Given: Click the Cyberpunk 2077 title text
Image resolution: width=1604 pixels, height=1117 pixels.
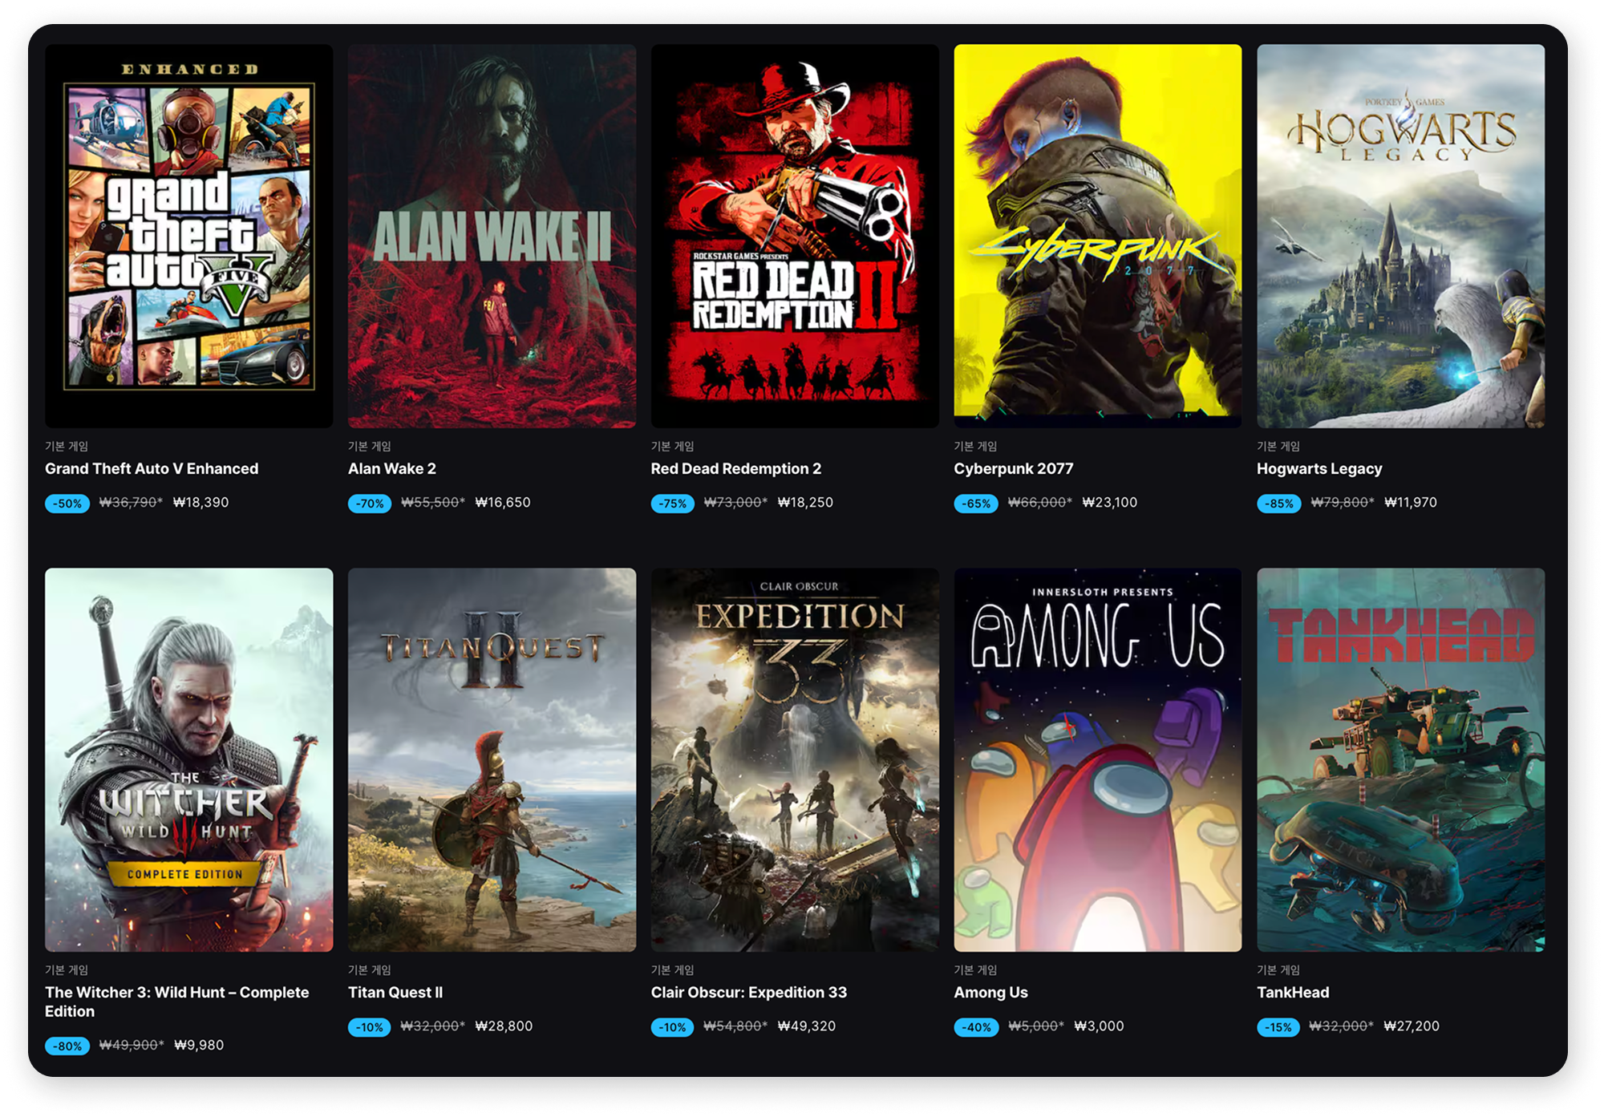Looking at the screenshot, I should point(1014,469).
